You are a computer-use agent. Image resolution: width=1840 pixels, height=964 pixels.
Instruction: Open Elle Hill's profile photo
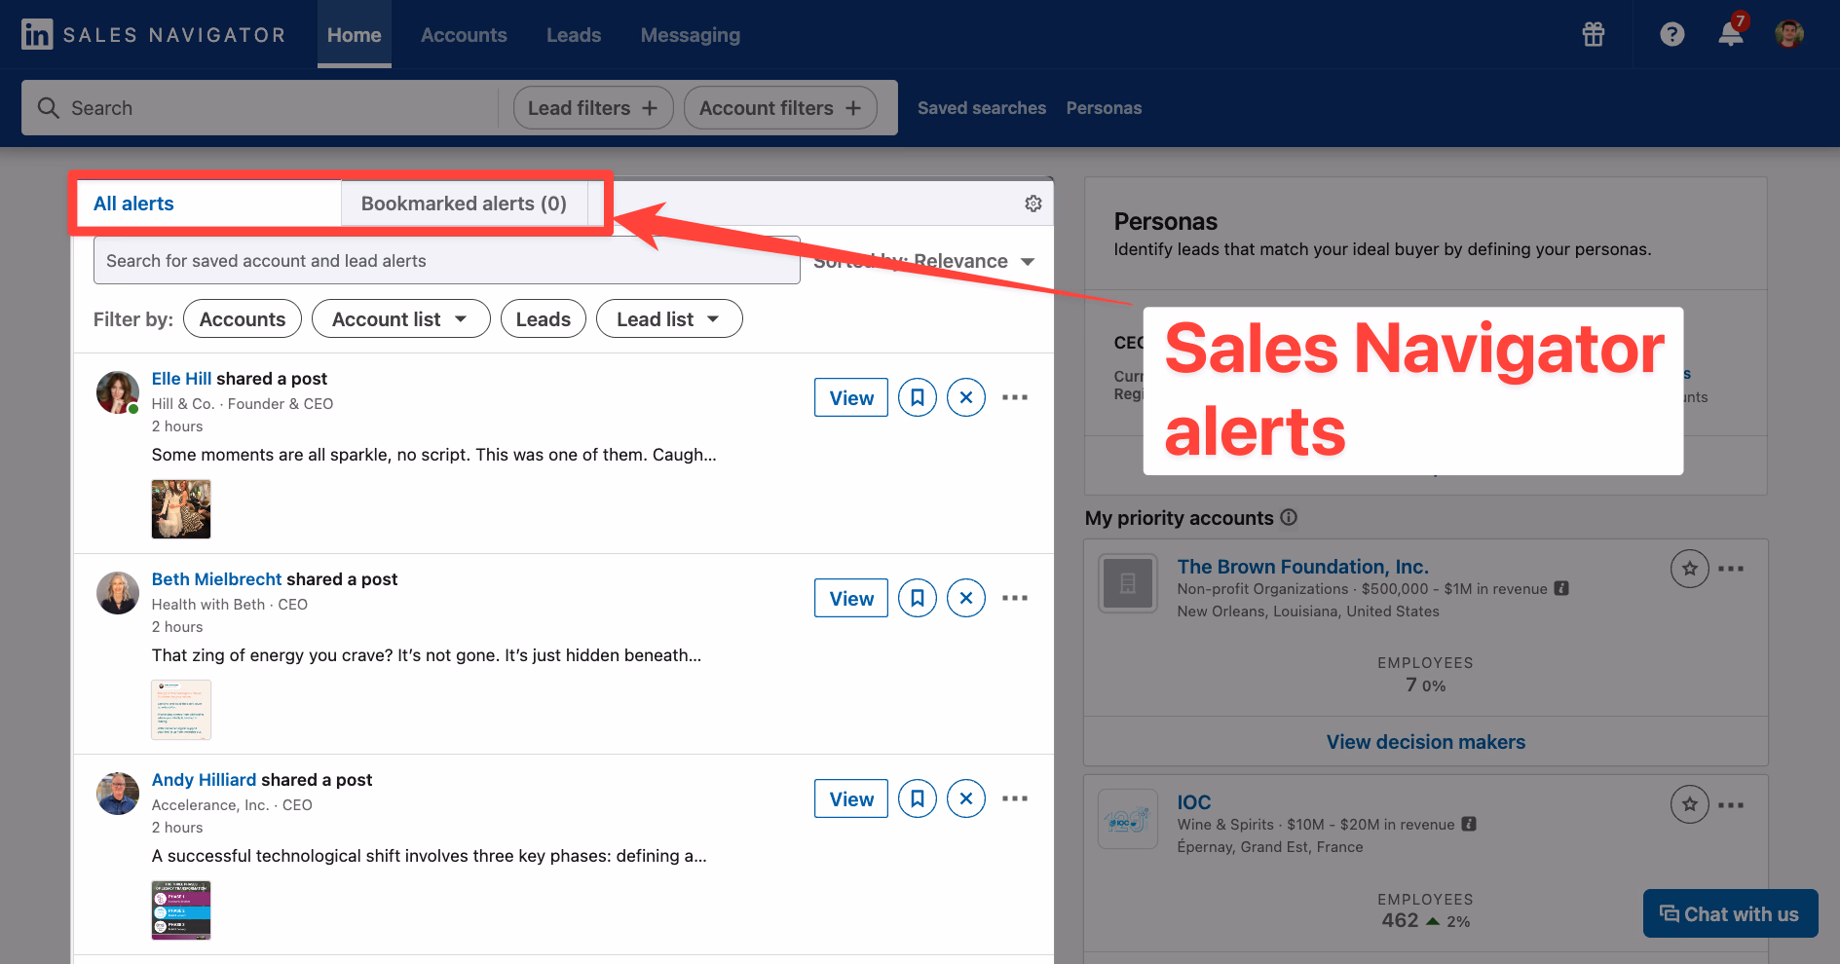click(x=118, y=392)
